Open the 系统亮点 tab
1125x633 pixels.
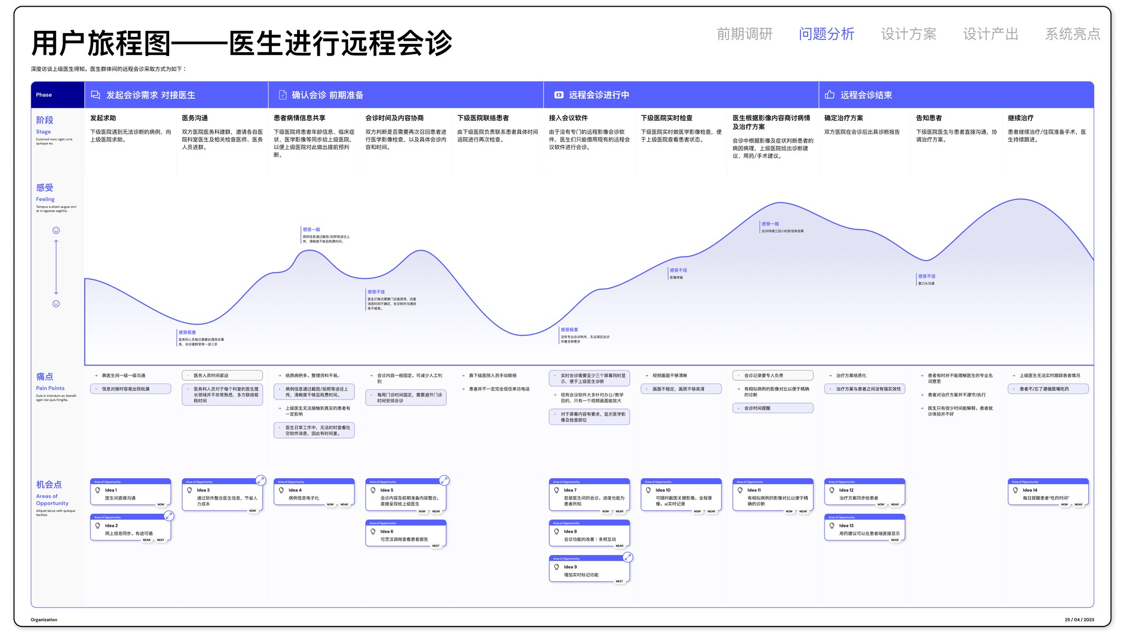click(x=1072, y=34)
